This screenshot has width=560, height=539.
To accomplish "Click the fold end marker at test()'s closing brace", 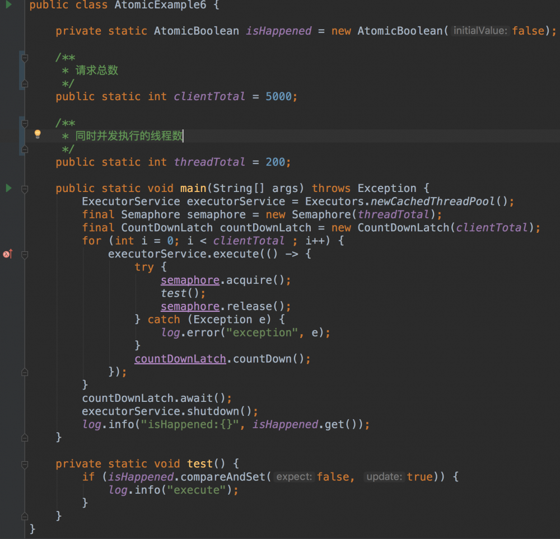I will [25, 516].
